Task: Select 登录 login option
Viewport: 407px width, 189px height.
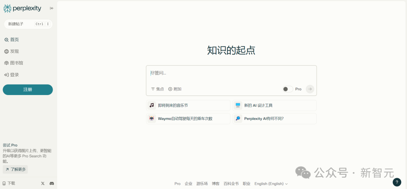Action: 12,75
